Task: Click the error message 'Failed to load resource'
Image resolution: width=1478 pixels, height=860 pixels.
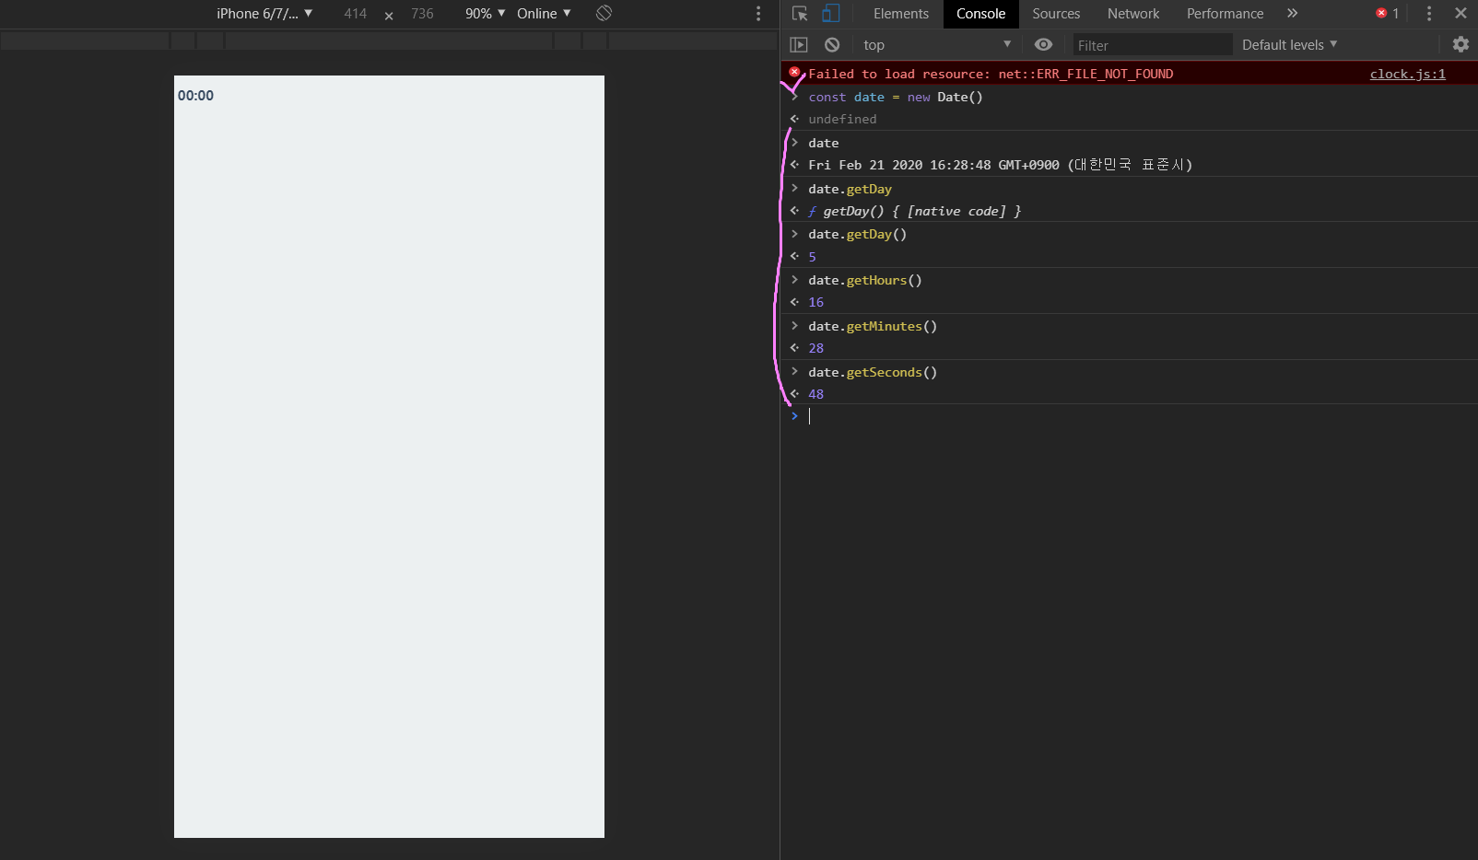Action: click(x=991, y=74)
